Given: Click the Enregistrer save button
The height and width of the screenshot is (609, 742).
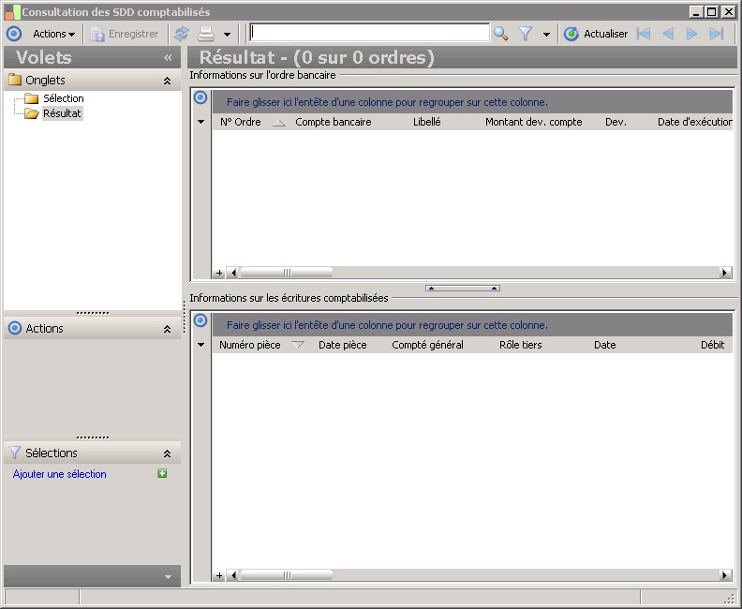Looking at the screenshot, I should tap(125, 34).
